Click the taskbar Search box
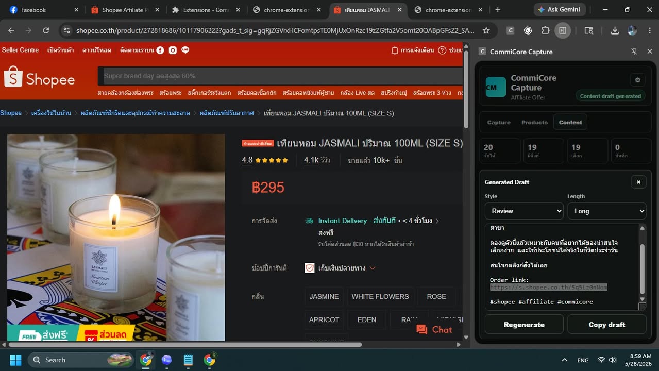Viewport: 659px width, 371px height. point(80,360)
